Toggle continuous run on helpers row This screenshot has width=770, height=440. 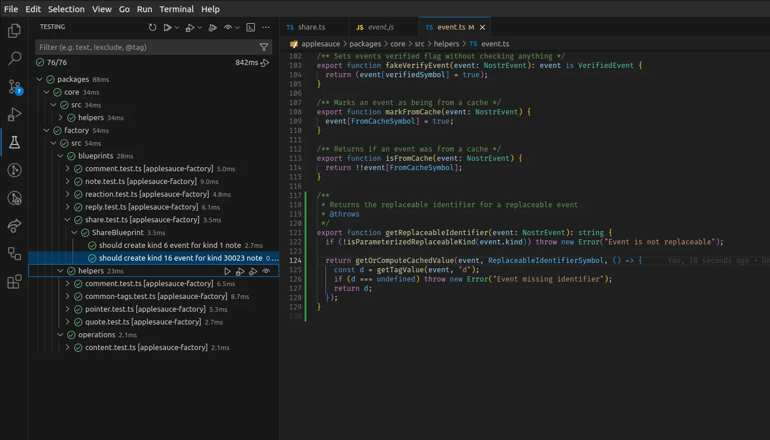click(x=266, y=271)
